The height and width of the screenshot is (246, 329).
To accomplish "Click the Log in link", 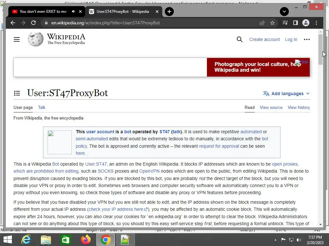I will (291, 39).
